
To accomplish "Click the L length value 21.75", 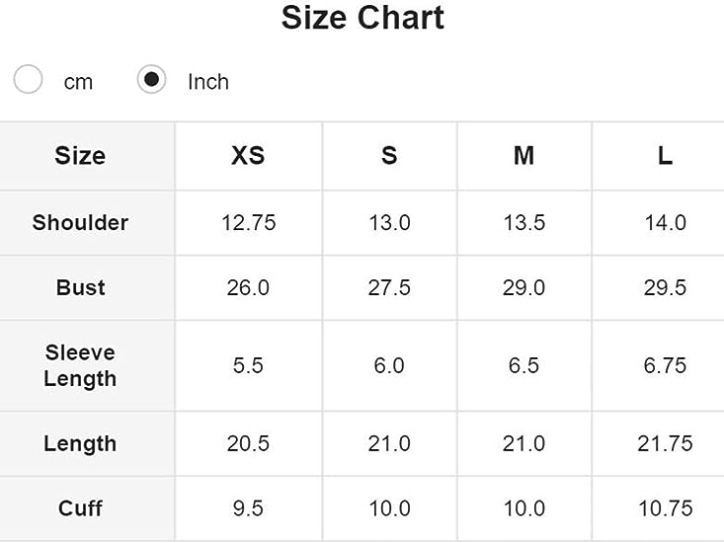I will [665, 444].
